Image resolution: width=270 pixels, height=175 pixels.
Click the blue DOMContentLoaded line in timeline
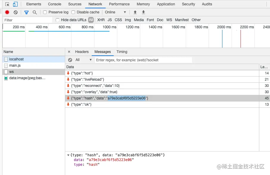click(x=222, y=39)
